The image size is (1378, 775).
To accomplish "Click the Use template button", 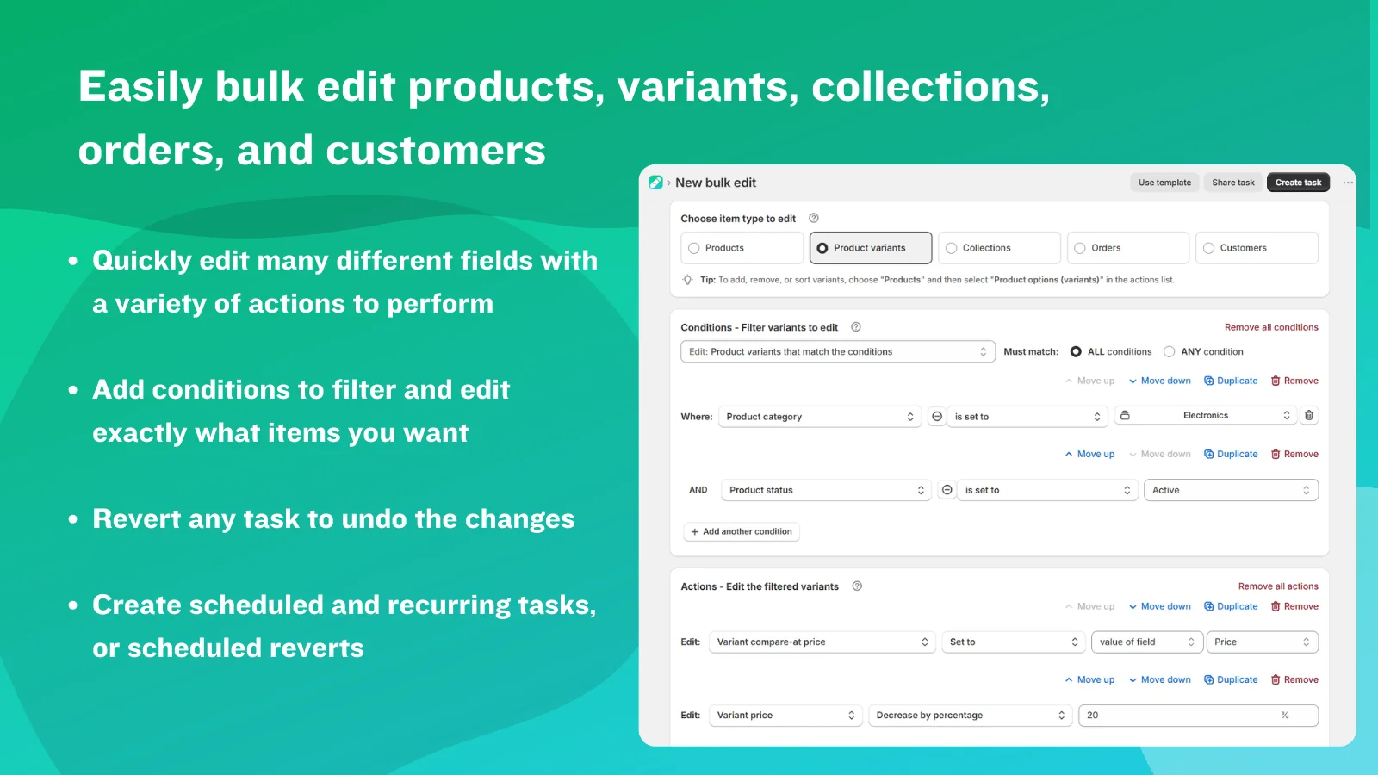I will [1164, 183].
